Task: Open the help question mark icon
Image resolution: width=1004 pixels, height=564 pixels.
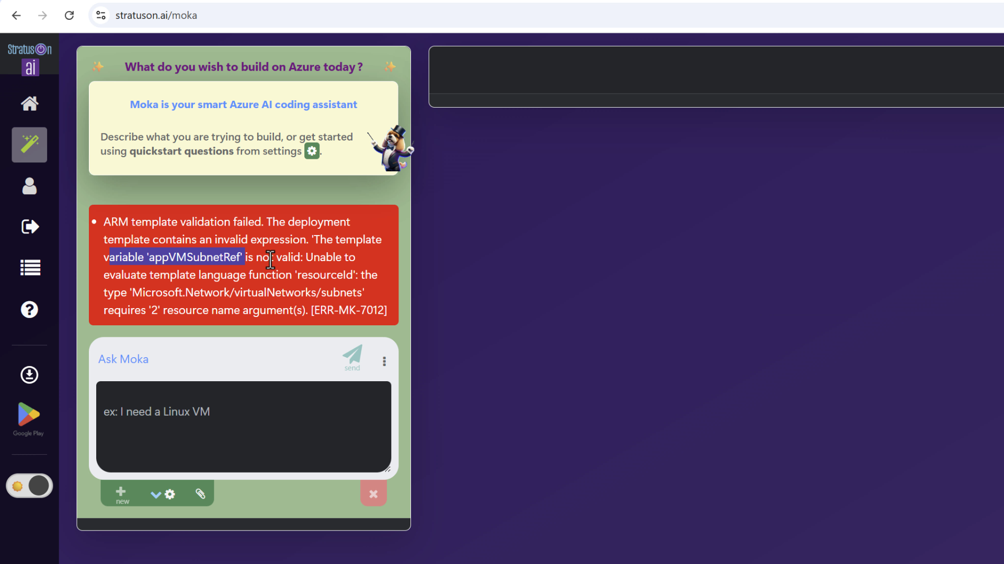Action: (x=29, y=310)
